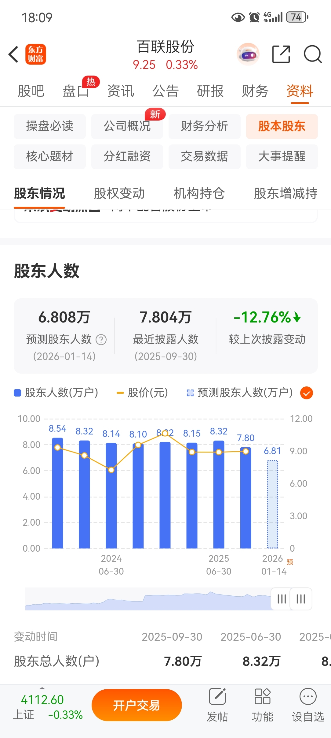Tap the question mark next to 预测股东人数
The image size is (331, 738).
[101, 340]
